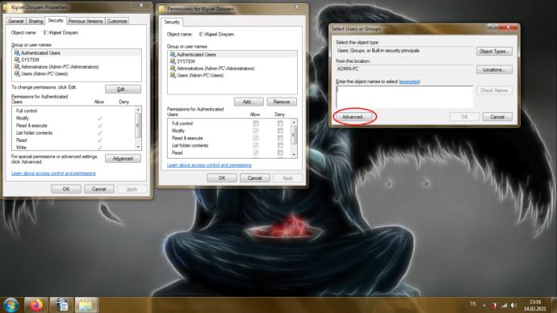Open Customize tab in Properties window

pyautogui.click(x=117, y=21)
